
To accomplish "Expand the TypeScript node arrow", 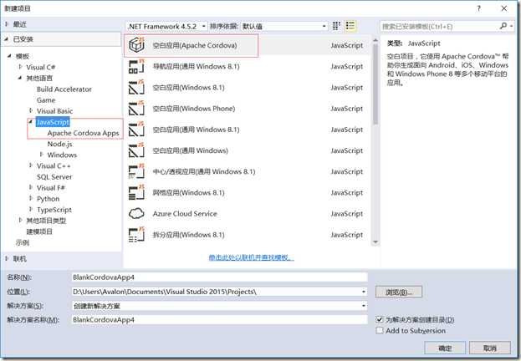I will (x=31, y=210).
